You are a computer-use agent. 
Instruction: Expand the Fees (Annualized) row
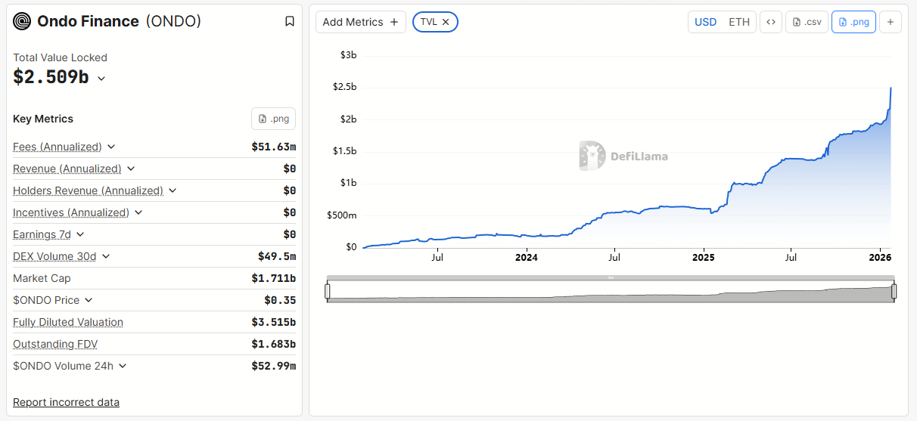[111, 147]
